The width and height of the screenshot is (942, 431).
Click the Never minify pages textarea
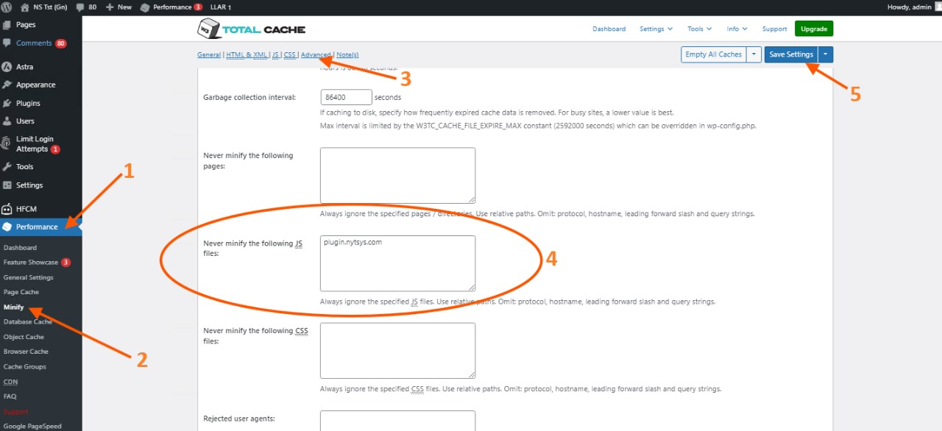397,175
